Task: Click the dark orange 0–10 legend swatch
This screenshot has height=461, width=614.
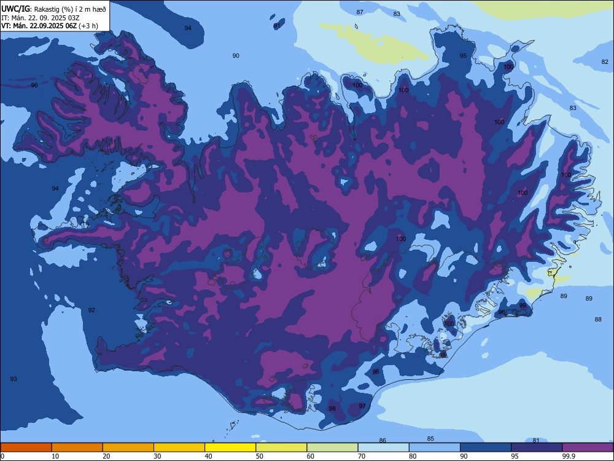Action: pyautogui.click(x=26, y=447)
